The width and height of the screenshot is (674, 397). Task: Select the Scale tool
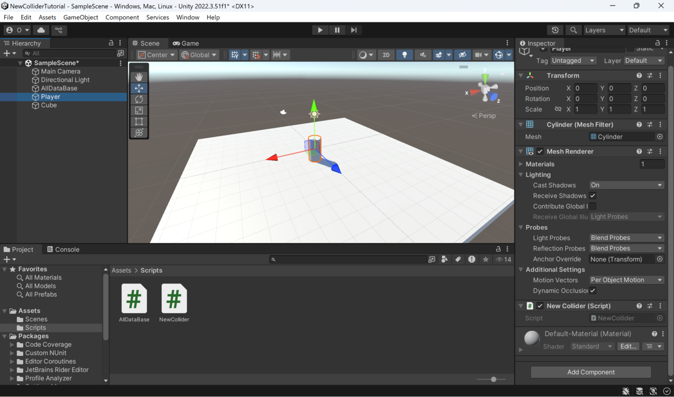[x=139, y=110]
